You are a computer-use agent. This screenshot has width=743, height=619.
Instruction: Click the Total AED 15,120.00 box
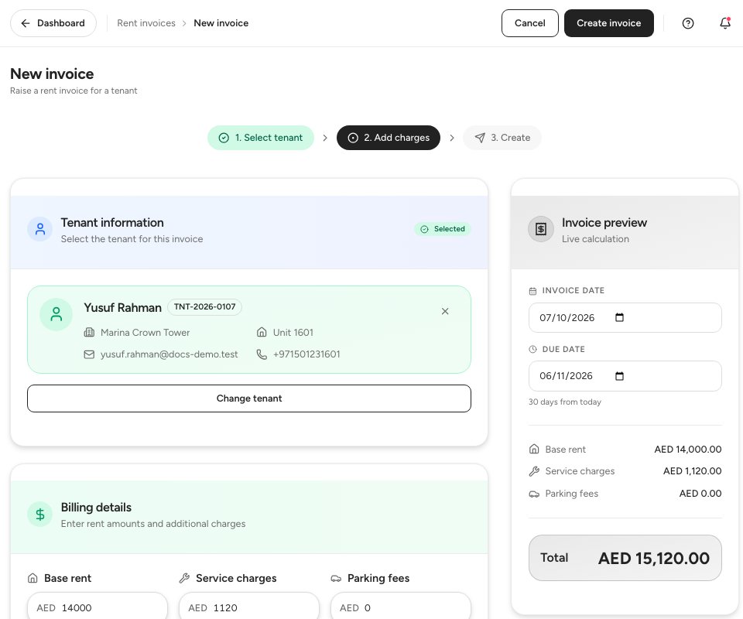[x=625, y=558]
